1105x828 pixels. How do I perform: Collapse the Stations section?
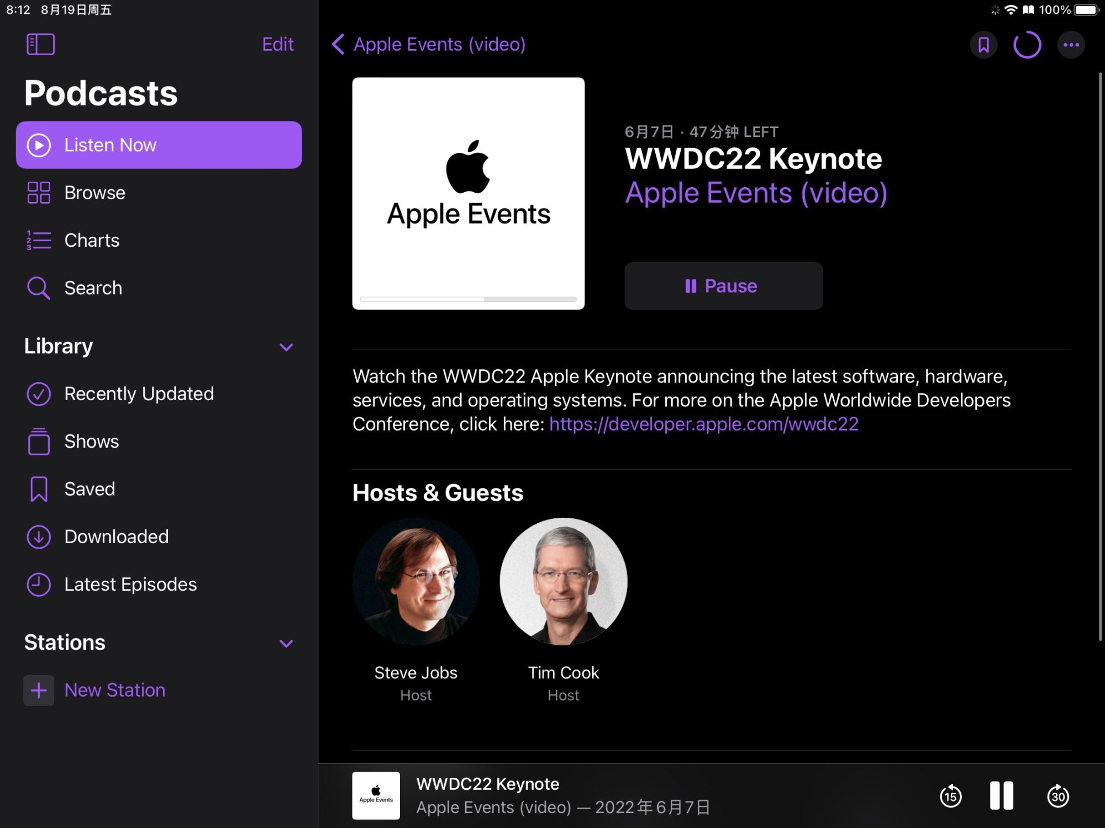tap(286, 644)
